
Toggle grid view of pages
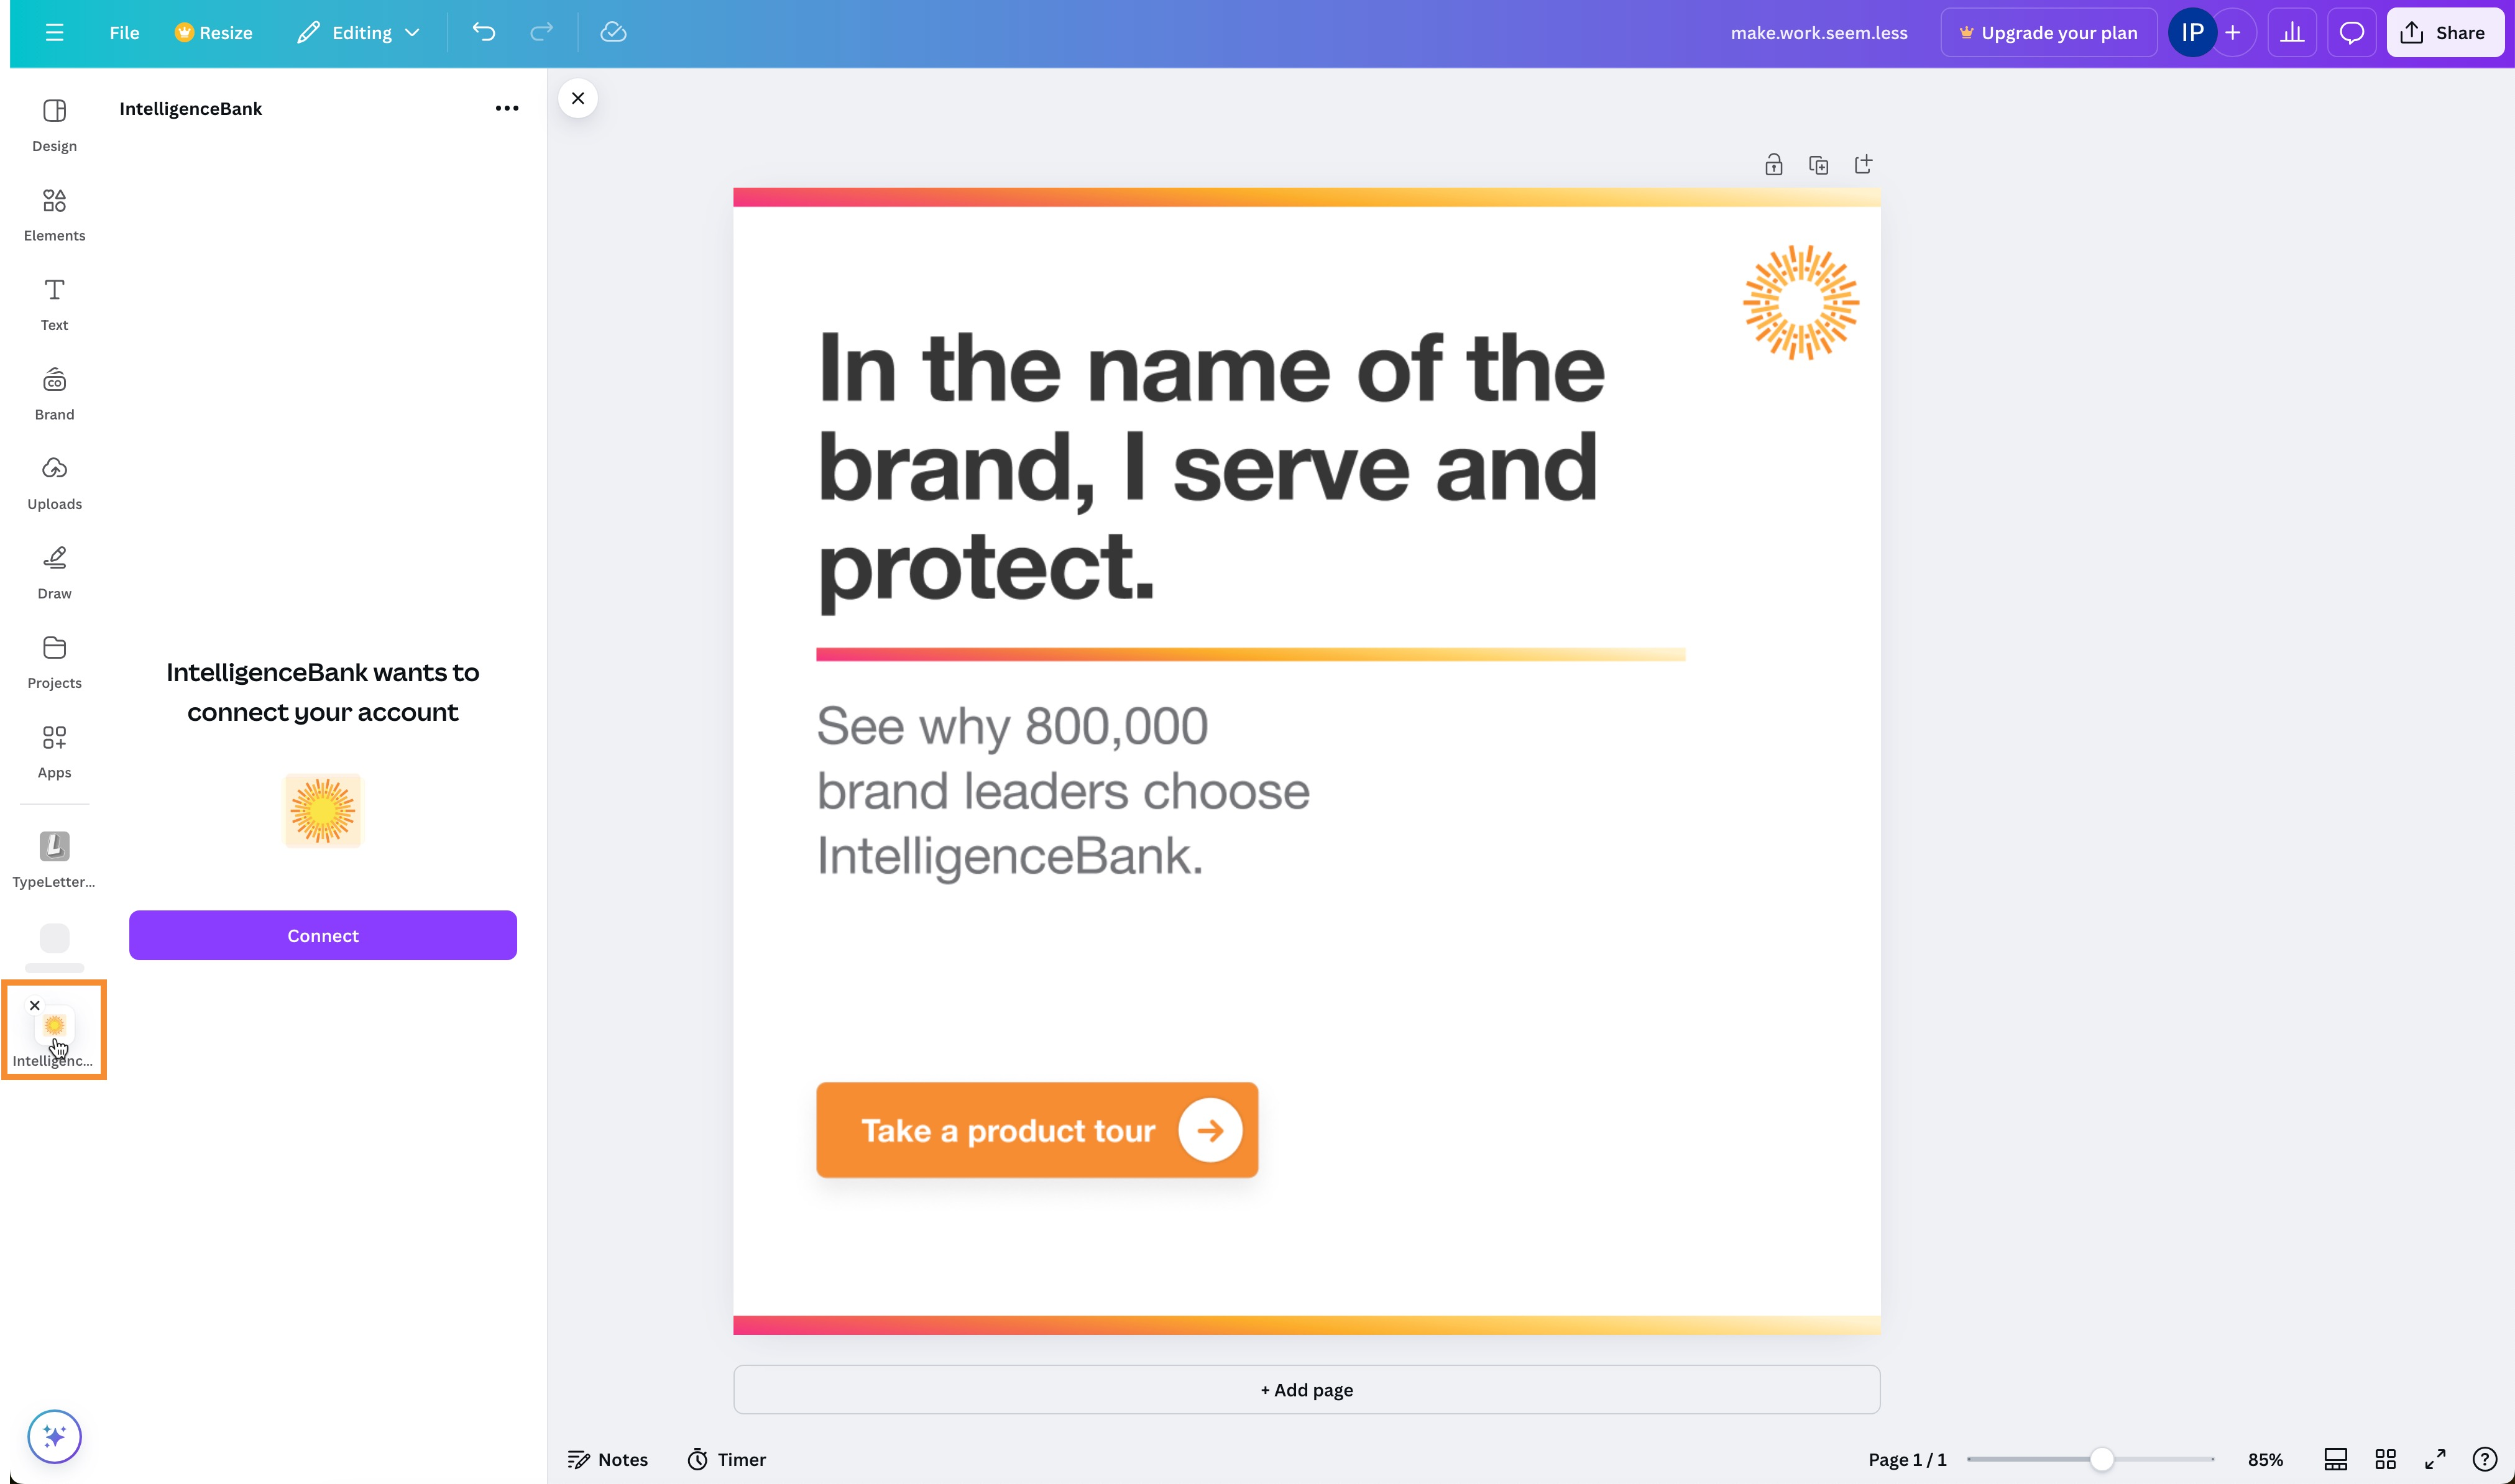pos(2385,1459)
